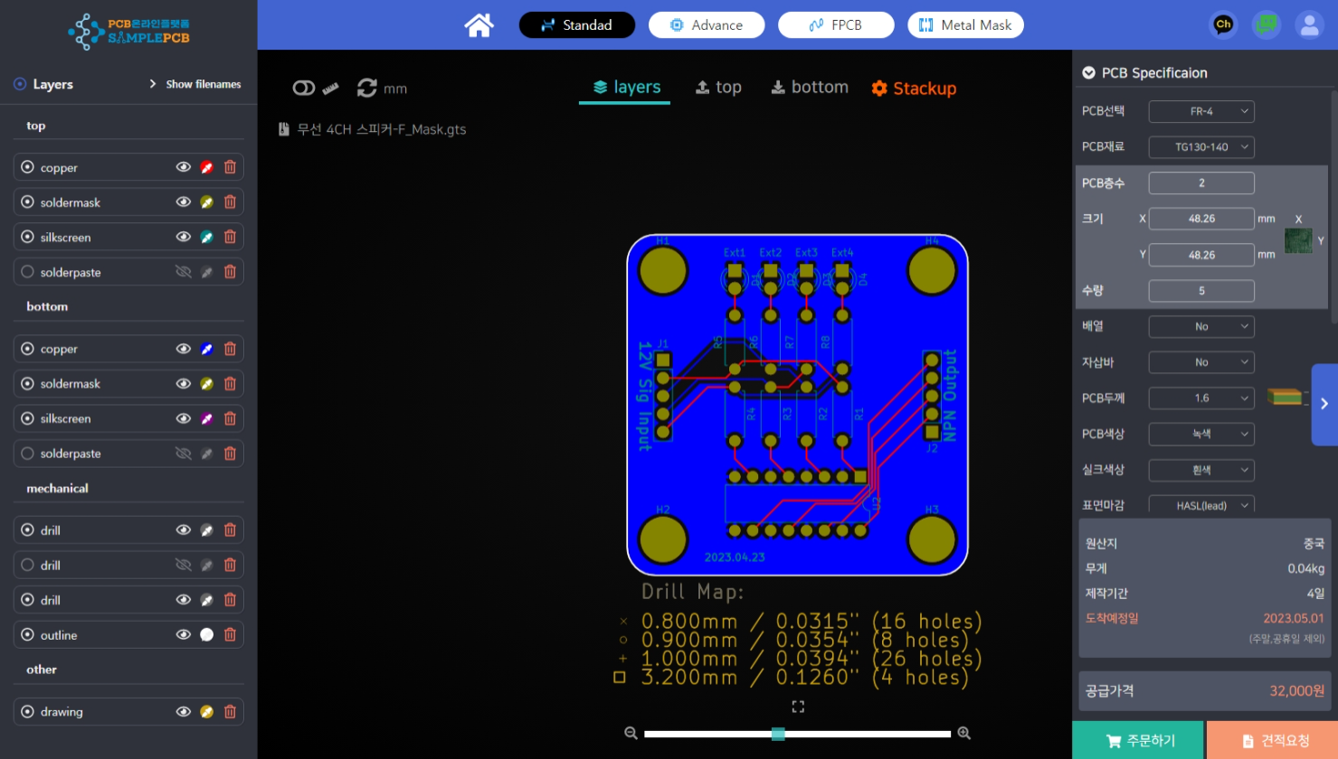Image resolution: width=1338 pixels, height=759 pixels.
Task: Edit the X size 48.26 field
Action: [x=1201, y=219]
